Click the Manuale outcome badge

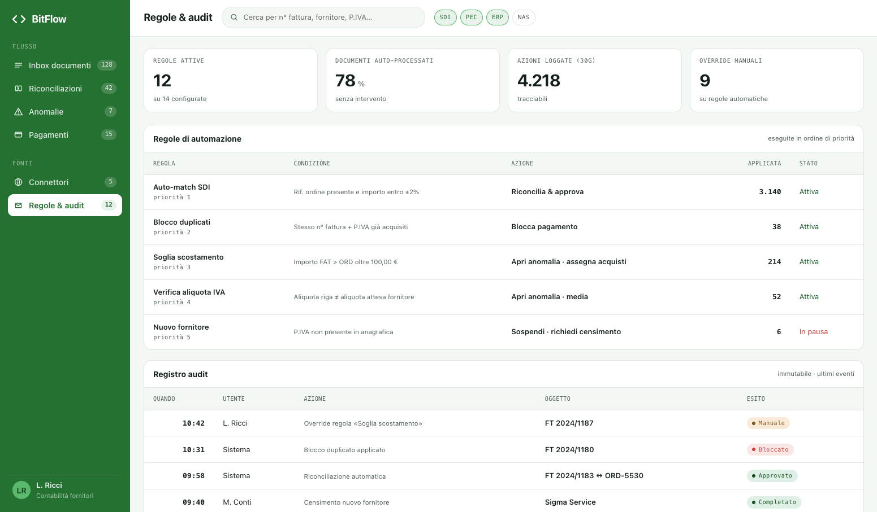[x=768, y=423]
